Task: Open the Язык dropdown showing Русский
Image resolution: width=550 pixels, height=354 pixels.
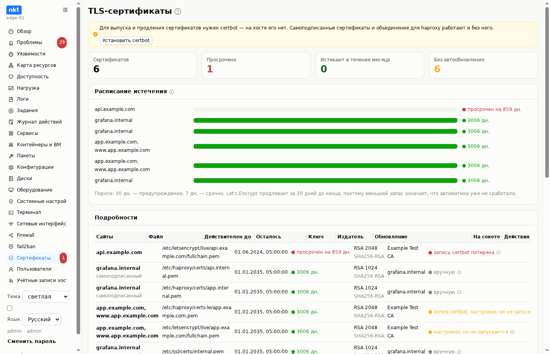Action: (x=42, y=319)
